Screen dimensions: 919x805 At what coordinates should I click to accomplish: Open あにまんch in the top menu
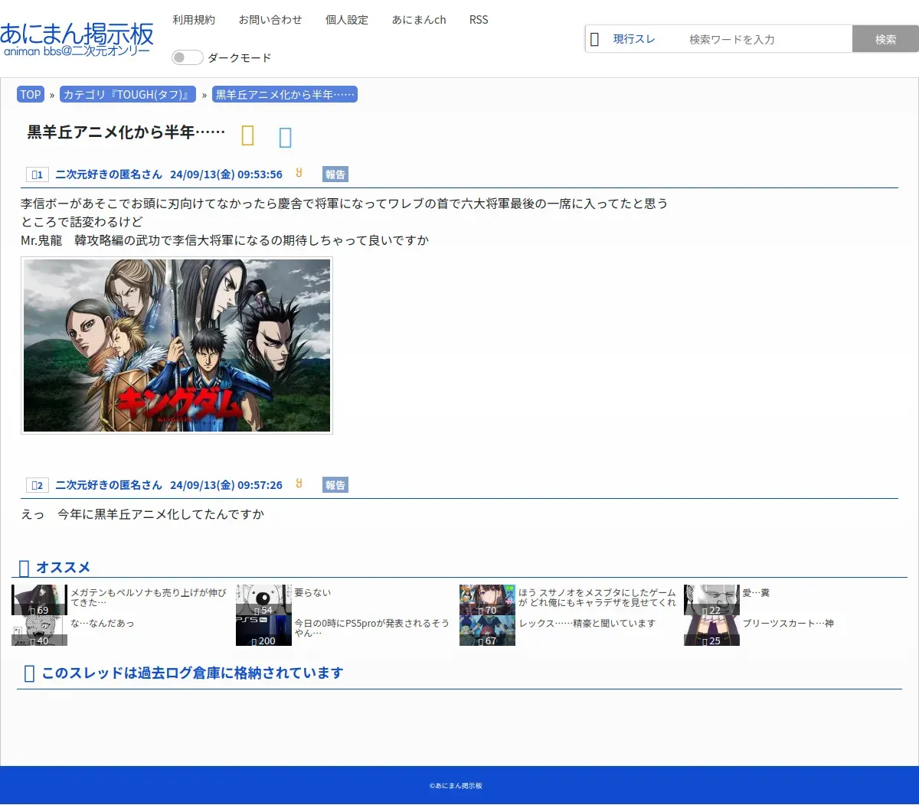pyautogui.click(x=419, y=20)
